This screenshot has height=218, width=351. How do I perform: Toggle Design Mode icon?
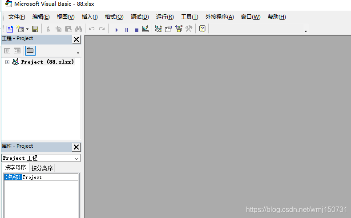(145, 29)
